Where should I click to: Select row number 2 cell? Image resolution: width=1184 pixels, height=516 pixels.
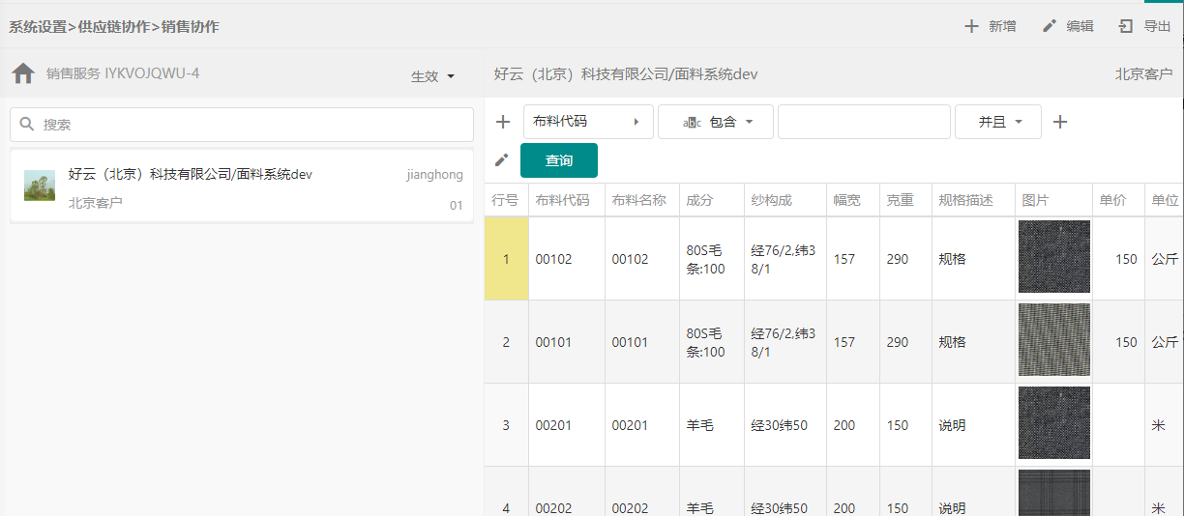pos(506,342)
